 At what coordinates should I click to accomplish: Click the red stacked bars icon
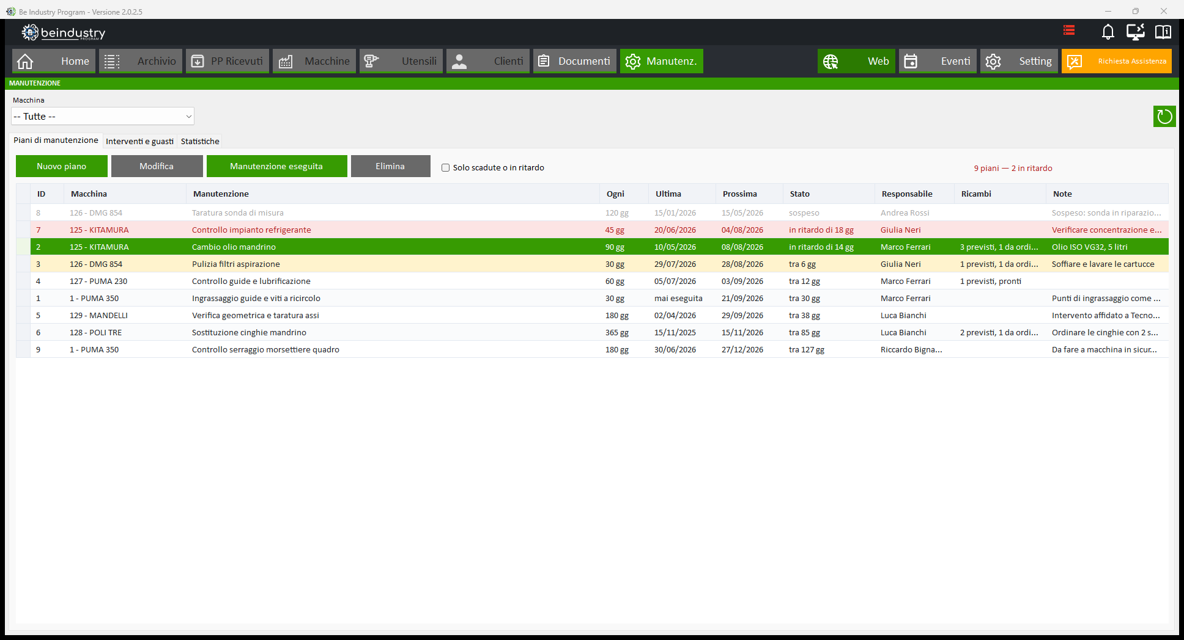coord(1069,31)
